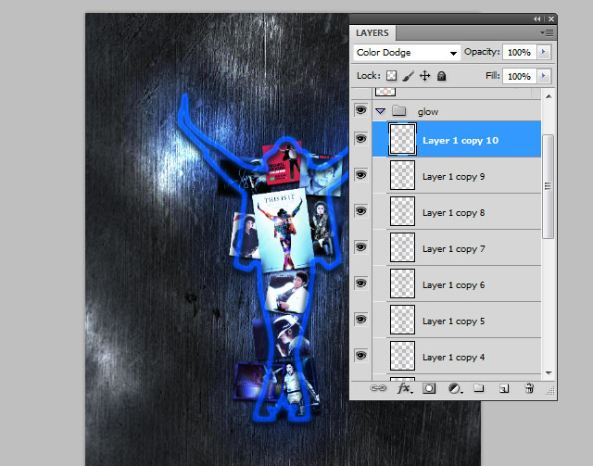Hide Layer 1 copy 6

[x=360, y=283]
